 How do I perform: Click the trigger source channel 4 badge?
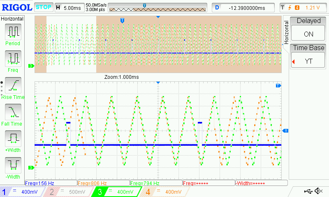tap(297, 8)
